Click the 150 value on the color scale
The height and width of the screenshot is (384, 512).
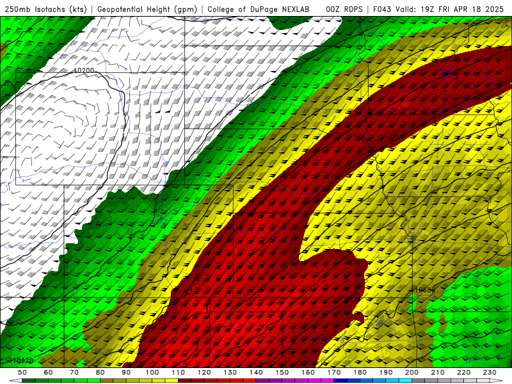tap(282, 372)
